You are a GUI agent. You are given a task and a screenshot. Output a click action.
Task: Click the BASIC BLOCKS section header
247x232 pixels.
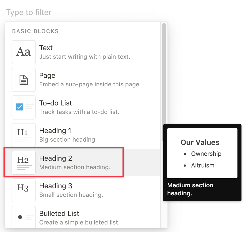[x=35, y=31]
